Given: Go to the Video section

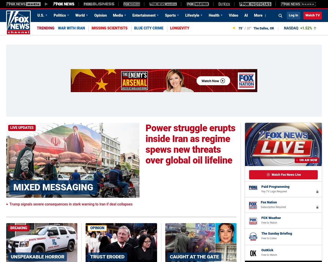Looking at the screenshot, I should (233, 15).
